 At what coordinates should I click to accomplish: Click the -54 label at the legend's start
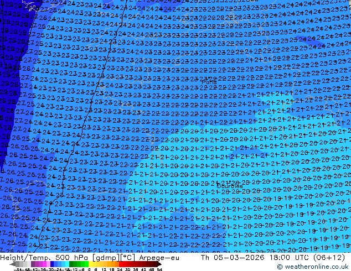pos(18,269)
